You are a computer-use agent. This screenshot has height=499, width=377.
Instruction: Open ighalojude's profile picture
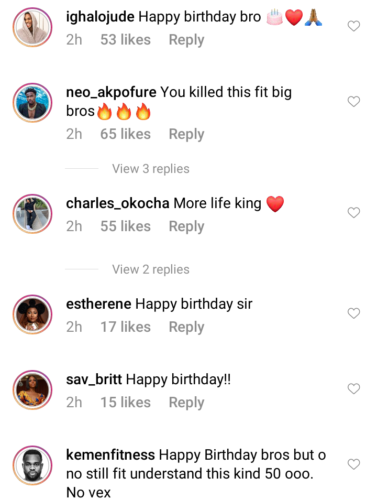pos(32,27)
